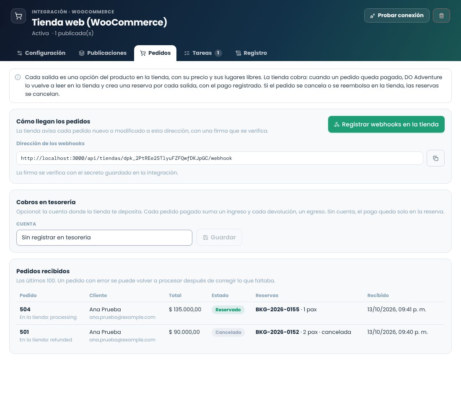Click the Guardar button
Screen dimensions: 461x395
(219, 237)
